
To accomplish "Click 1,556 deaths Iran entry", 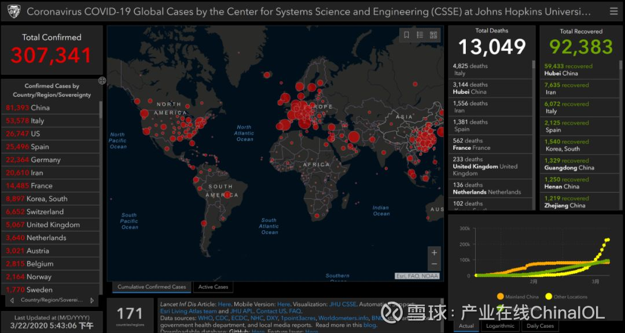I will (491, 107).
